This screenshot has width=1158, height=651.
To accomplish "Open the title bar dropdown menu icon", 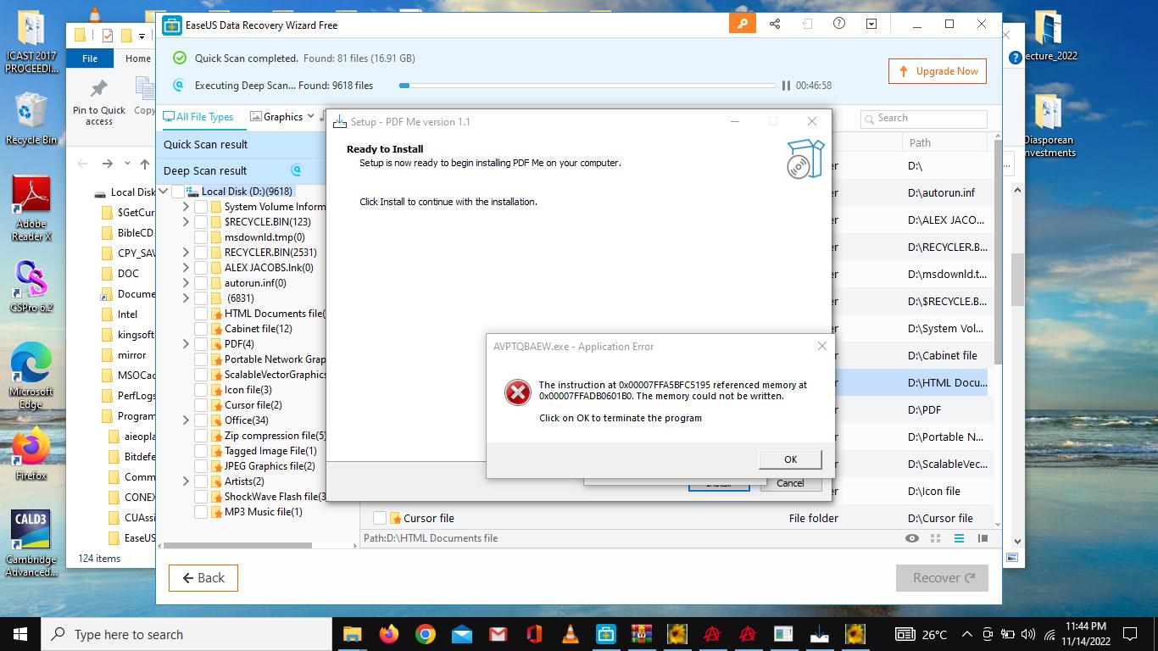I will click(x=871, y=25).
